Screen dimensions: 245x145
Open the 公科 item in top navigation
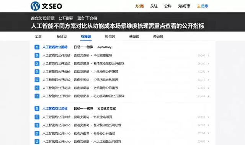pyautogui.click(x=168, y=6)
